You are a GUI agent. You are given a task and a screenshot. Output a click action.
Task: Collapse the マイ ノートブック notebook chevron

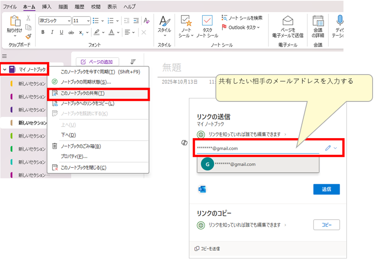[4, 70]
